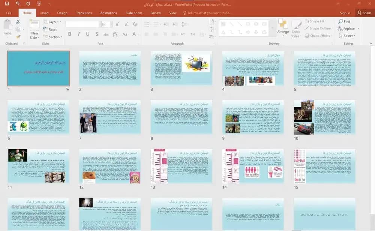This screenshot has height=231, width=375.
Task: Open Shape Fill color options
Action: tap(315, 21)
